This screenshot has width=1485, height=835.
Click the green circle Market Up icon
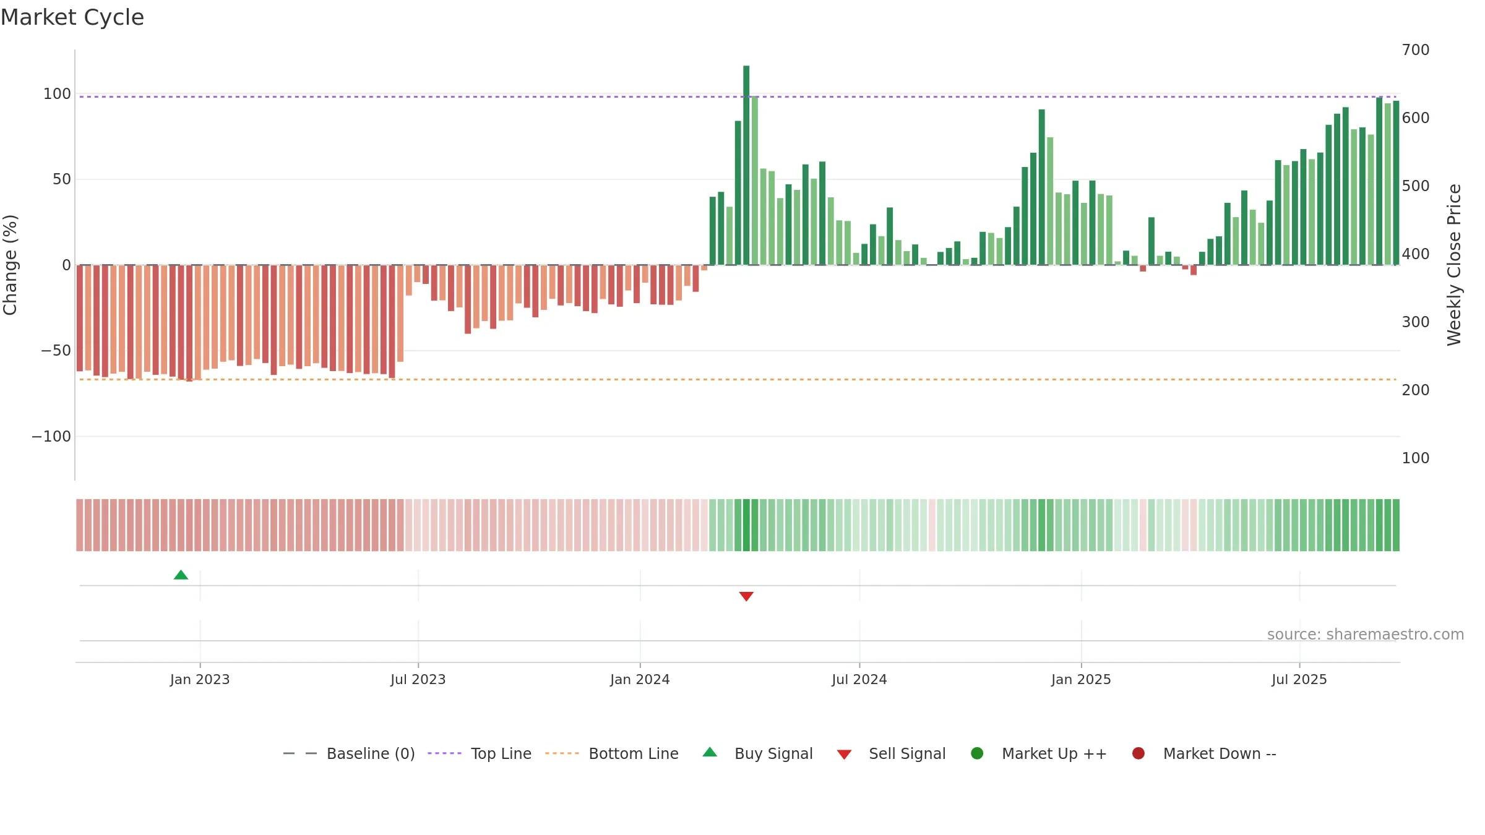tap(977, 753)
